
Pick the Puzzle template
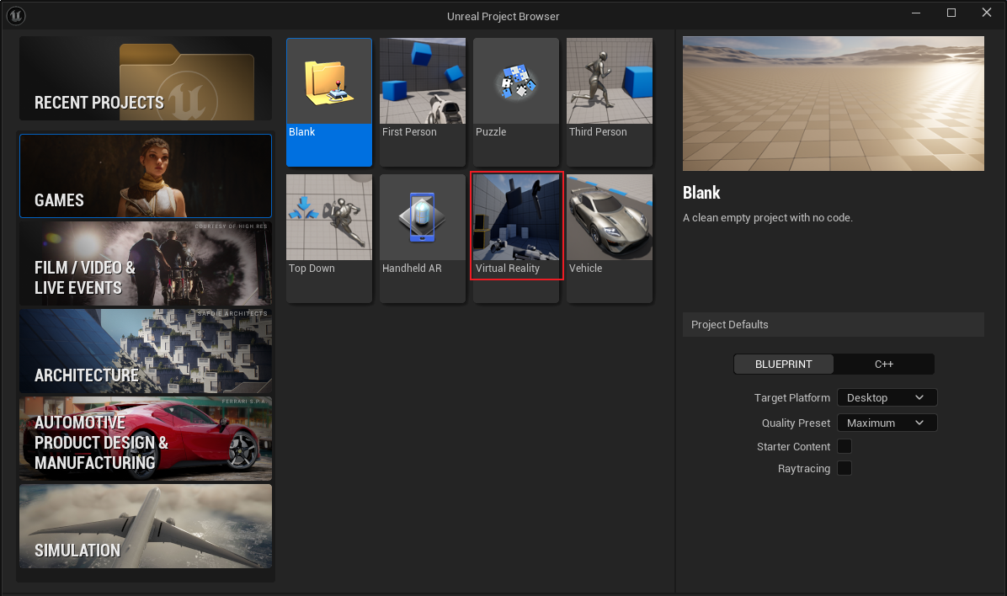point(515,102)
